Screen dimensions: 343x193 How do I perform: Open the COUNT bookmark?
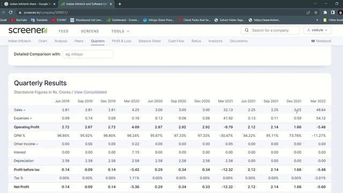point(59,20)
